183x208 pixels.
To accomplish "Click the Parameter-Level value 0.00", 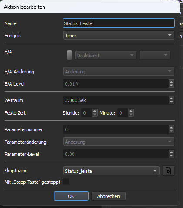I will [x=116, y=154].
